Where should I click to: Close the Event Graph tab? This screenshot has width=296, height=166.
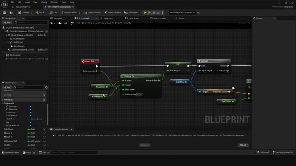tap(96, 18)
